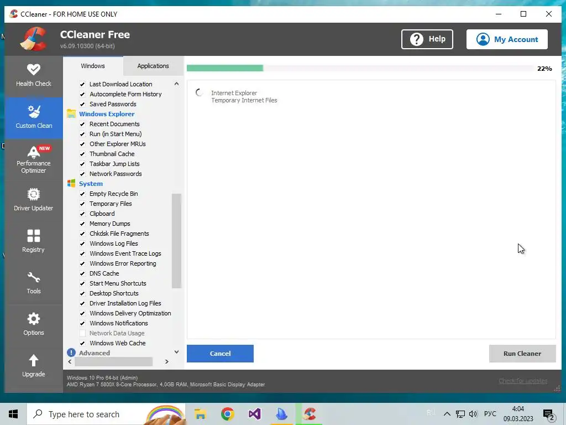Collapse System category header

point(91,184)
